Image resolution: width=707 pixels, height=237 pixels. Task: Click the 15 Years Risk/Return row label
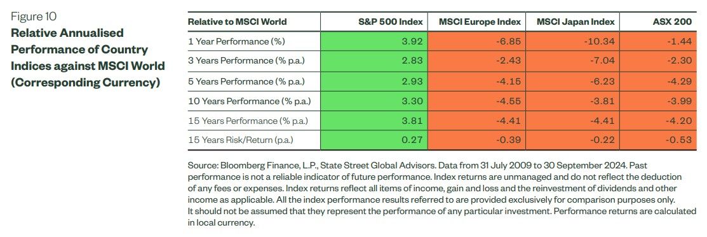pos(240,140)
